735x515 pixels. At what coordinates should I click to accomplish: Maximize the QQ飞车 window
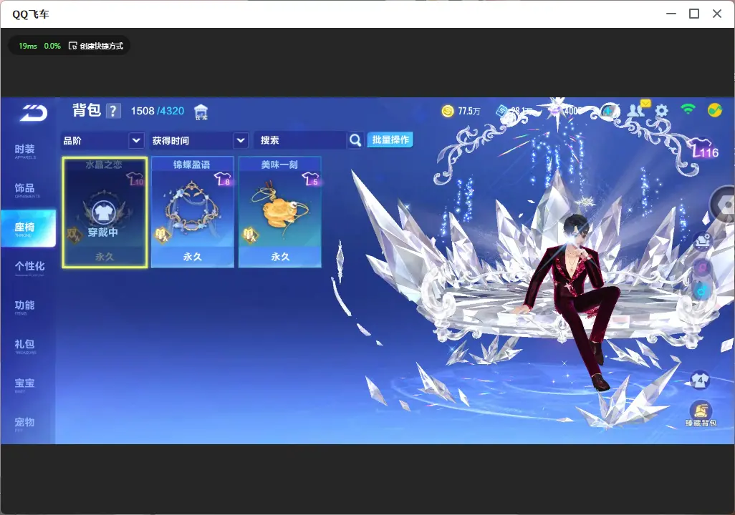pos(694,14)
